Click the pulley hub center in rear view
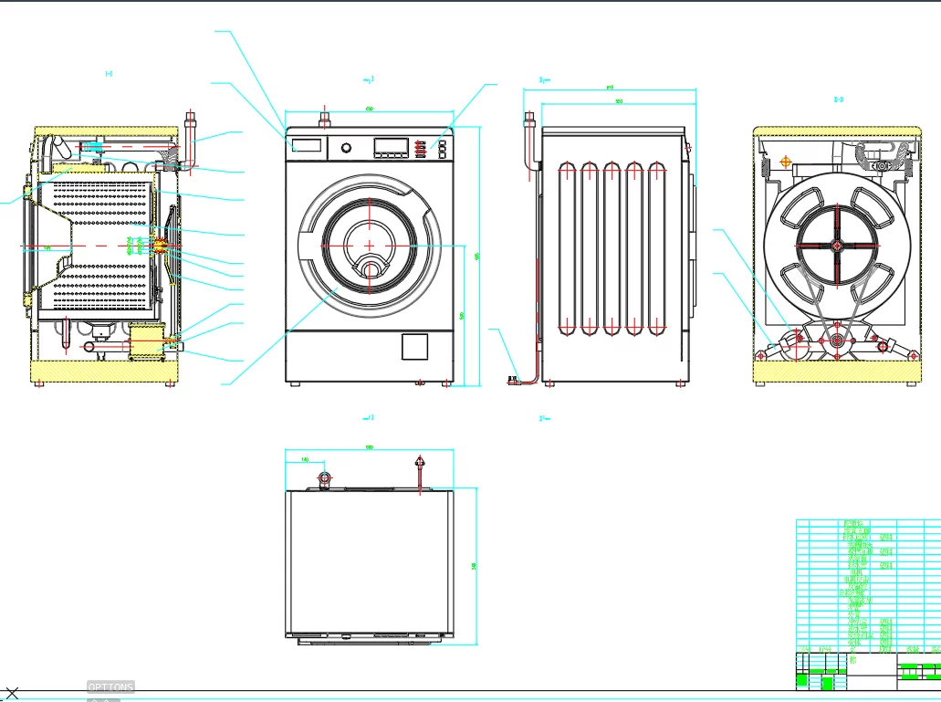This screenshot has width=941, height=702. coord(837,245)
